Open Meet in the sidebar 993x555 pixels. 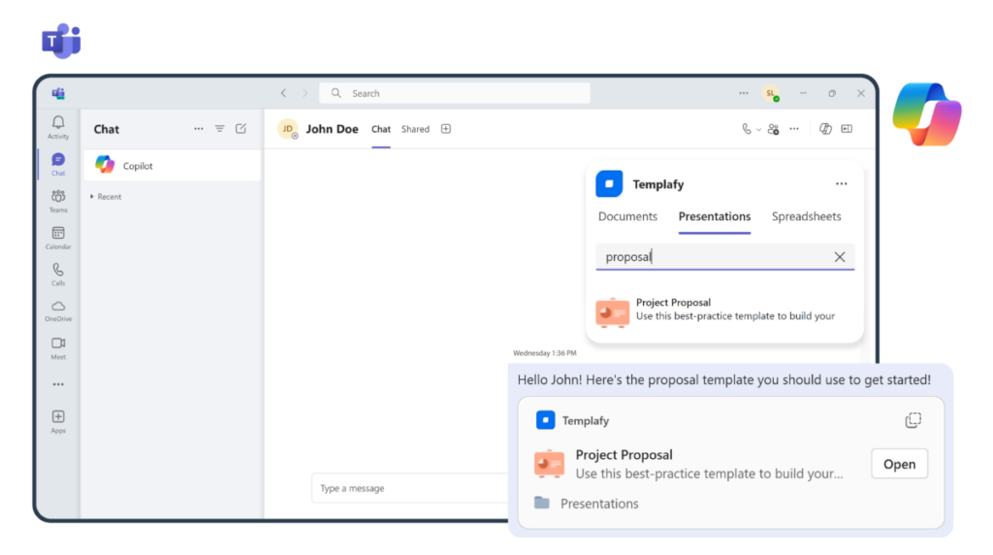coord(58,347)
